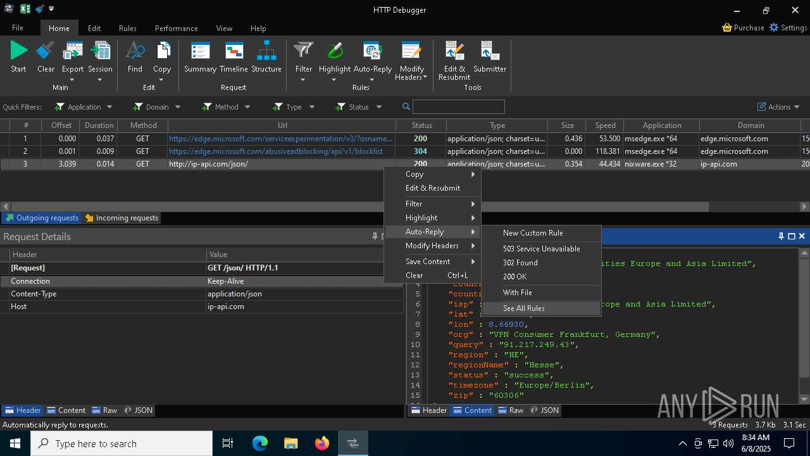Open JSON tab in response panel

544,410
